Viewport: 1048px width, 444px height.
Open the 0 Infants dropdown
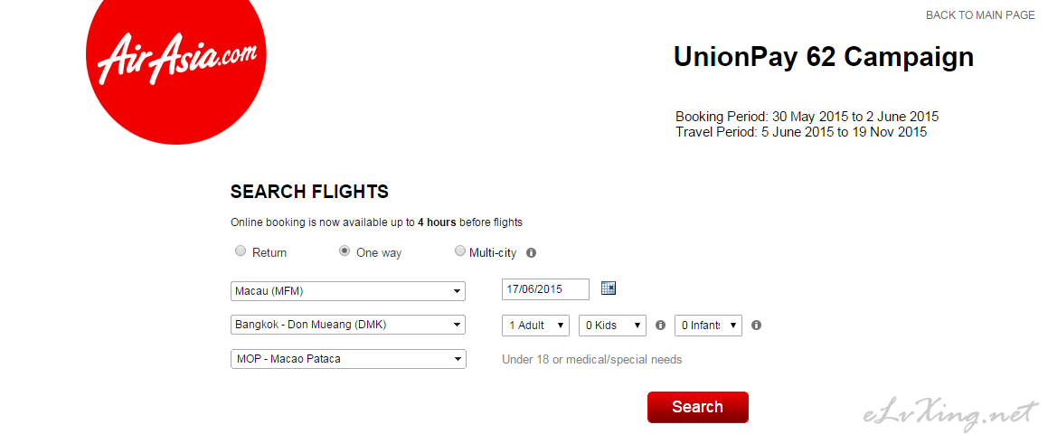click(709, 326)
